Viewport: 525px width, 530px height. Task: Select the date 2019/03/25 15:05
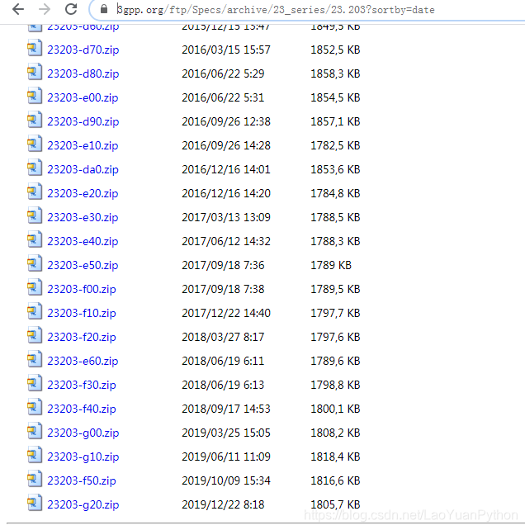coord(226,433)
